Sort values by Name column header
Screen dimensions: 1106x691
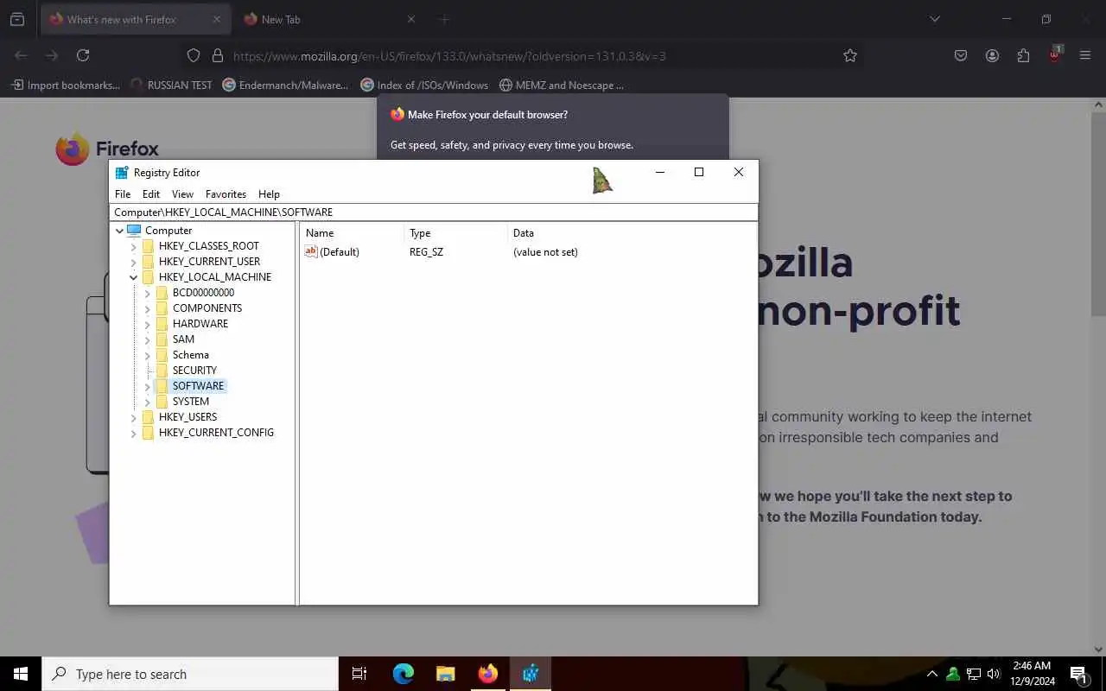352,233
